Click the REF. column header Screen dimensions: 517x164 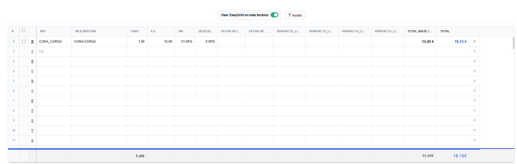[54, 31]
